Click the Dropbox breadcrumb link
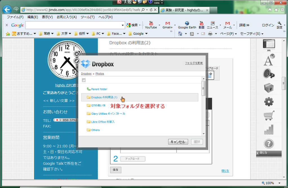Screen dimensions: 288x188 (86, 74)
